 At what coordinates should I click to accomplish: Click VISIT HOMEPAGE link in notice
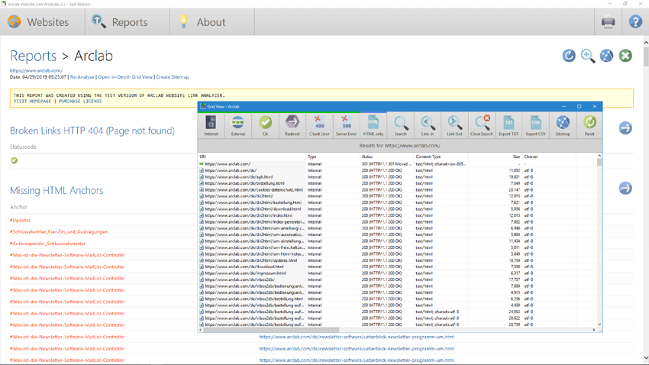click(x=32, y=101)
